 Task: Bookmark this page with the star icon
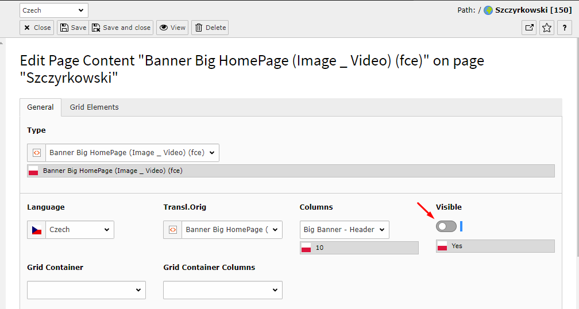(x=547, y=28)
